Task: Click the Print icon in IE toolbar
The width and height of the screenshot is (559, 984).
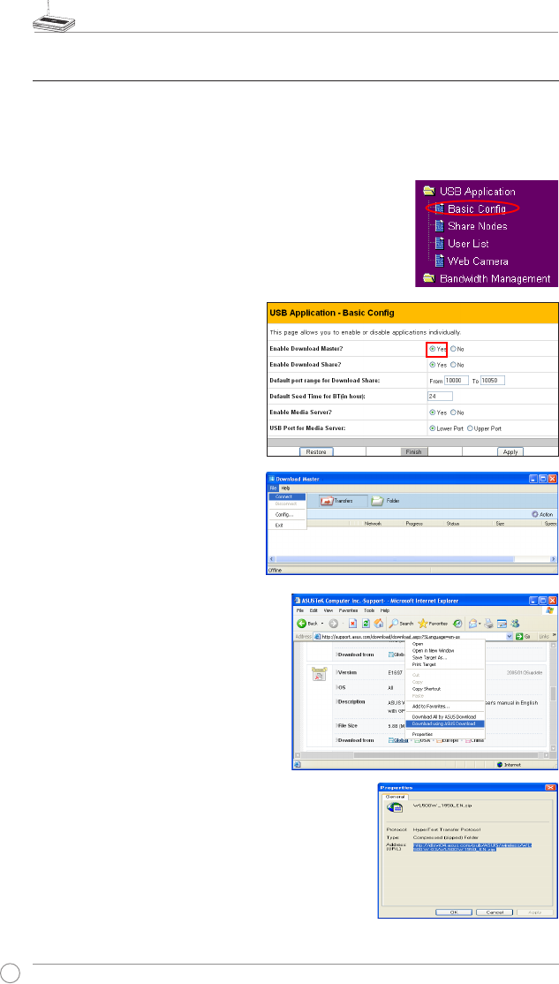Action: [x=488, y=623]
